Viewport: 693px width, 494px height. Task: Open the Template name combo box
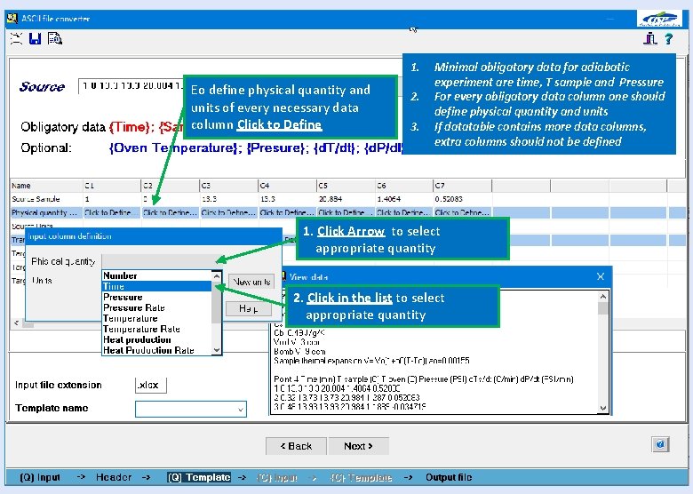[x=190, y=410]
